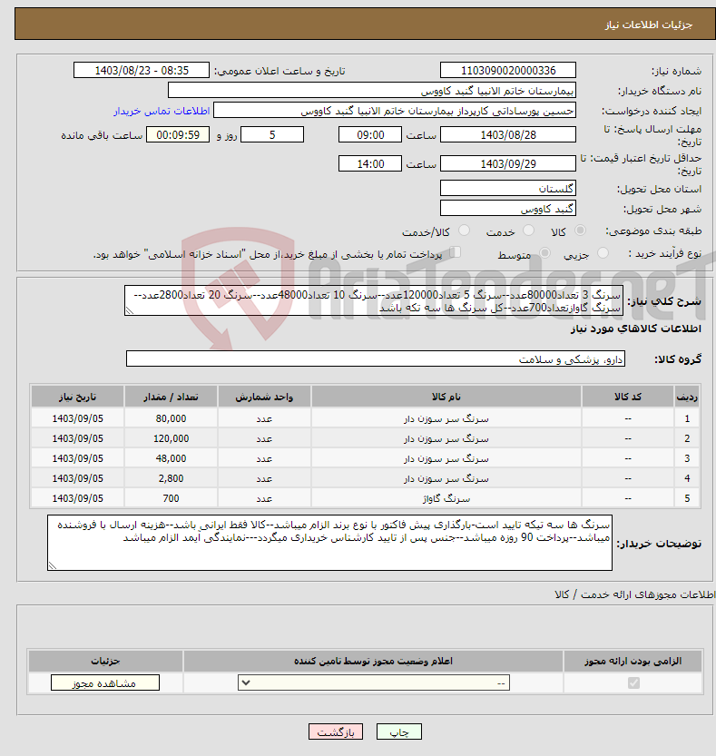
Task: Click item name in row 4
Action: 446,479
